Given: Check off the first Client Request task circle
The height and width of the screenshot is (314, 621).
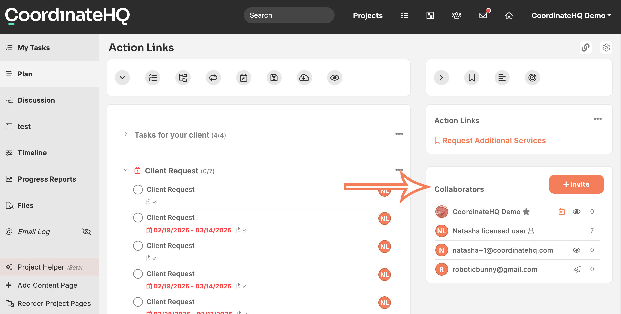Looking at the screenshot, I should click(138, 190).
